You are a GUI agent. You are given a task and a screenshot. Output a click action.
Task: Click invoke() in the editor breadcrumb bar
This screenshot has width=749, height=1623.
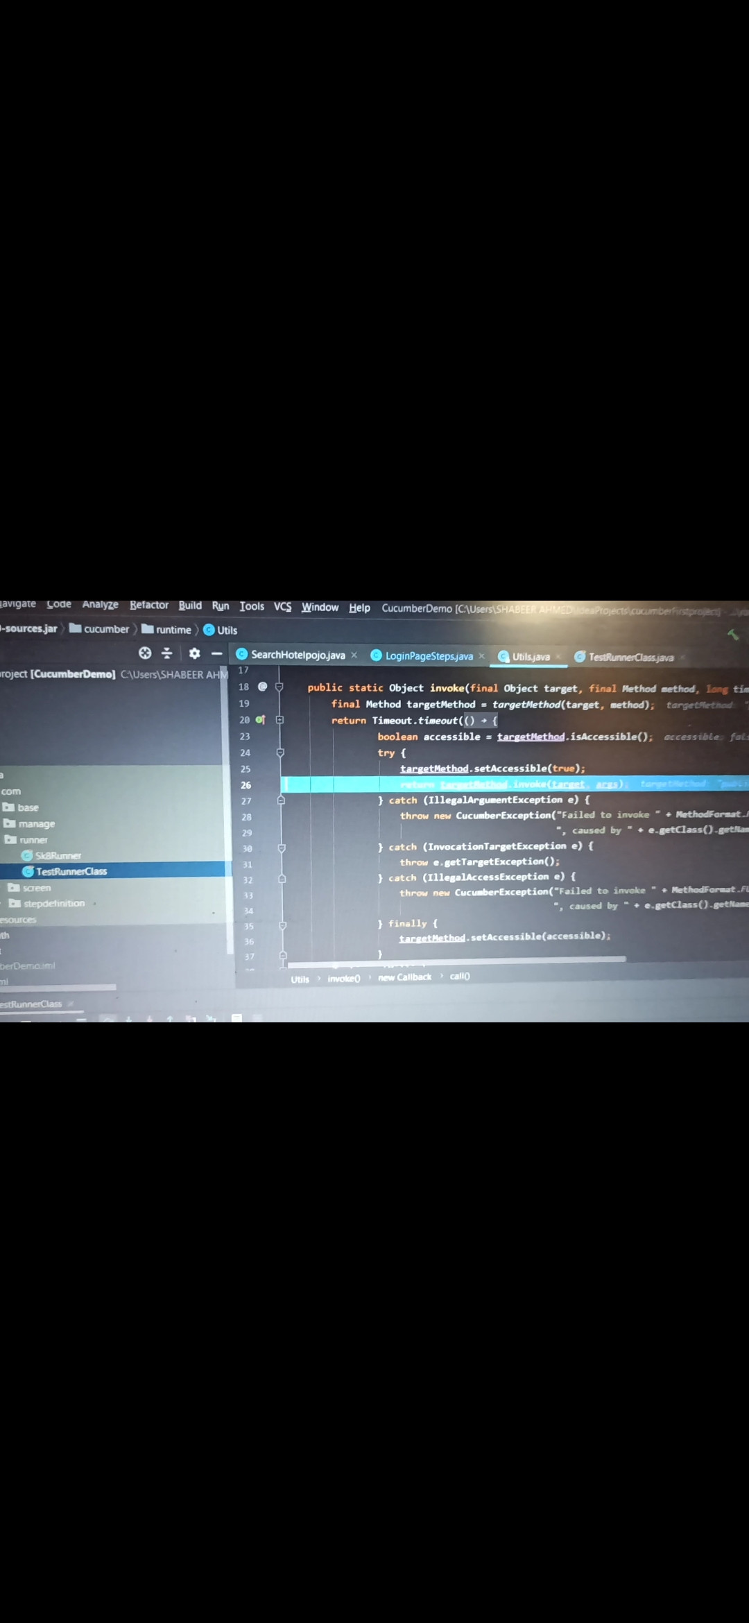(x=343, y=979)
